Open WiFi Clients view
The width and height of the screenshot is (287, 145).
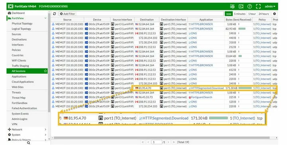pyautogui.click(x=19, y=60)
